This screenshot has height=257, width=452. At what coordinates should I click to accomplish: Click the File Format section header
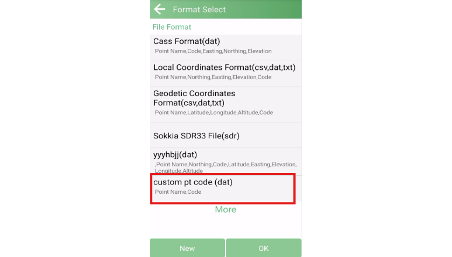pyautogui.click(x=172, y=27)
